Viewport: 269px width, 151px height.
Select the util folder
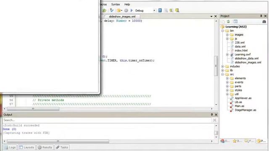coord(237,94)
